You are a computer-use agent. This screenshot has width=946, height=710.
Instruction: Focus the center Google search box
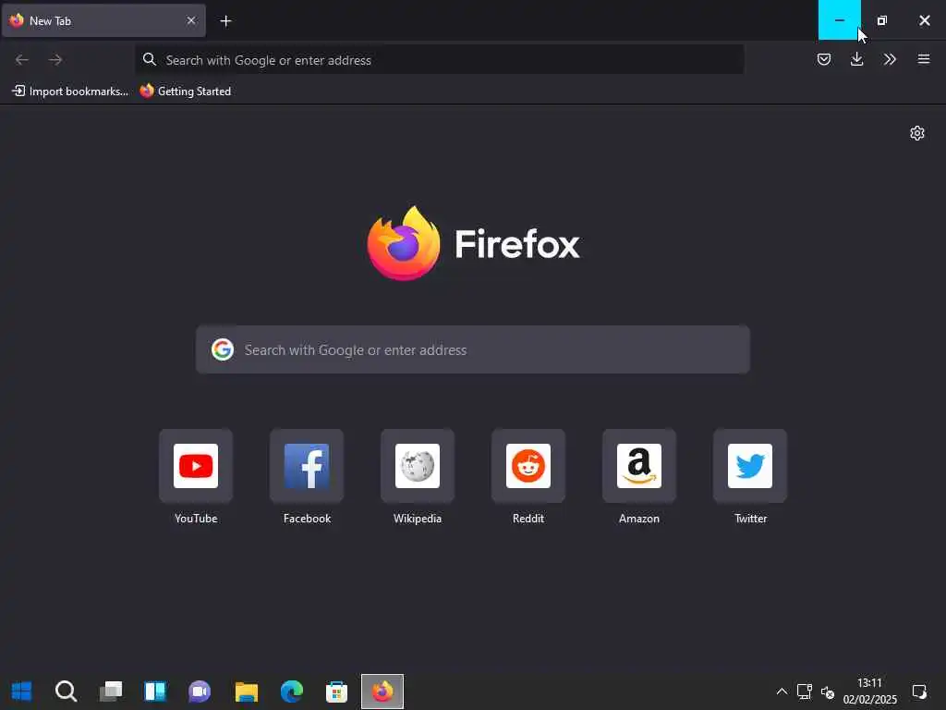[473, 350]
